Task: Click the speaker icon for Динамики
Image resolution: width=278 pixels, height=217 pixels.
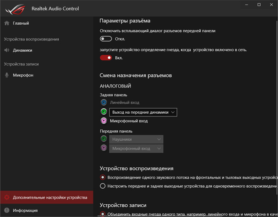Action: tap(7, 50)
